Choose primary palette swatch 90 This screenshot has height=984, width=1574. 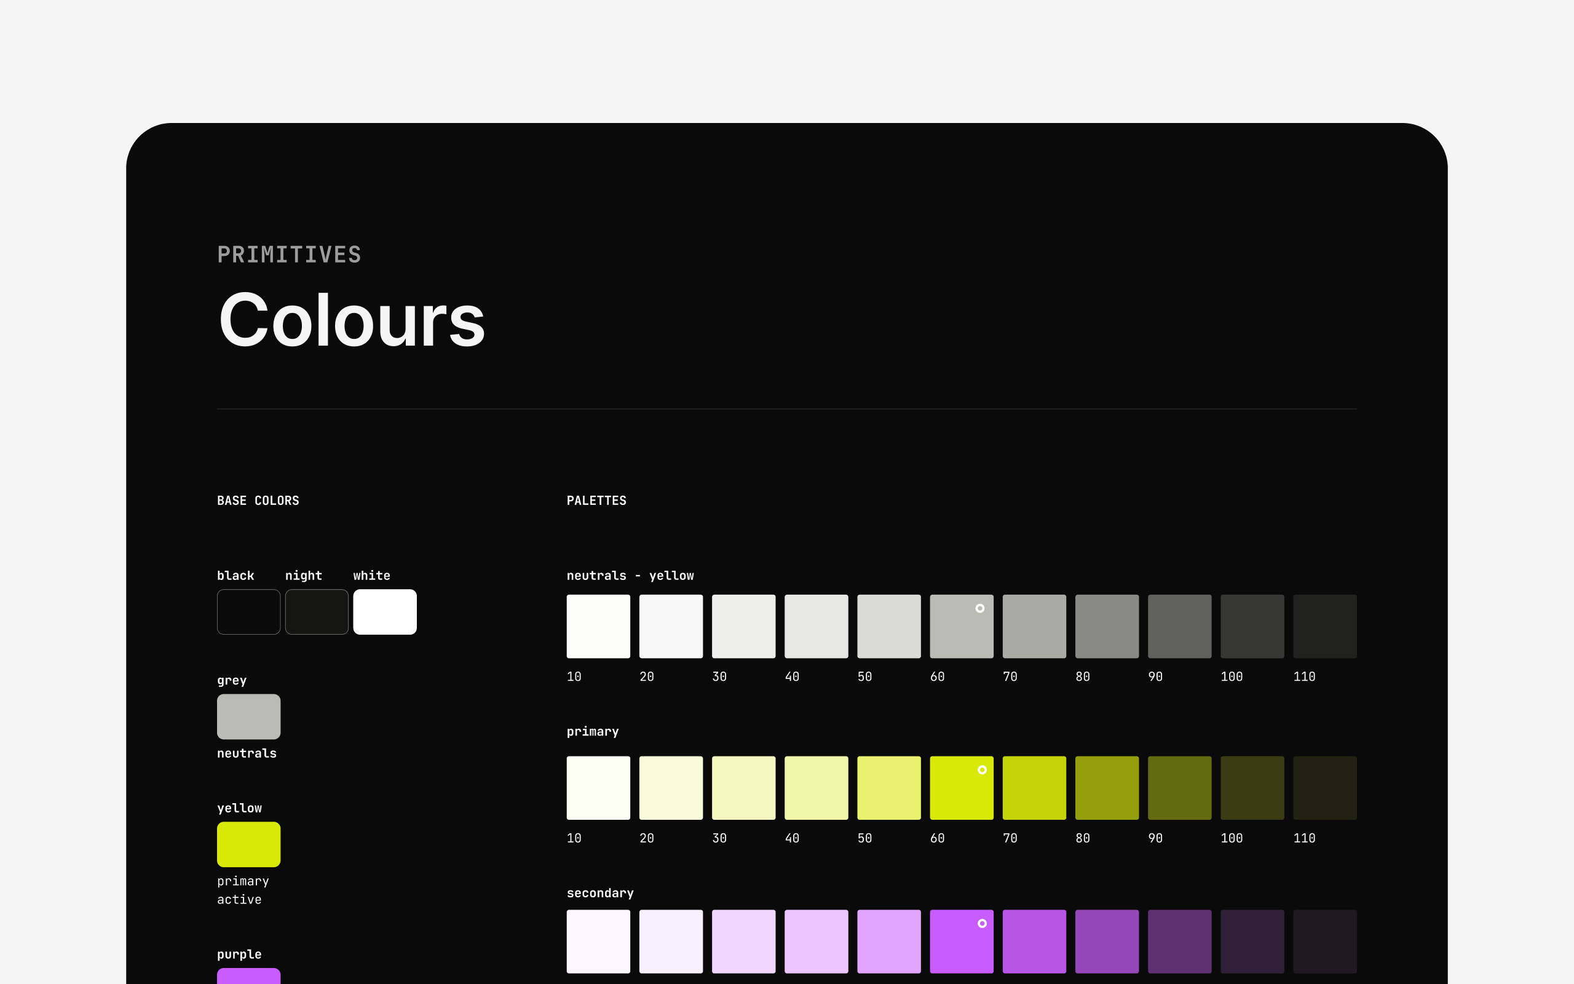pyautogui.click(x=1180, y=787)
